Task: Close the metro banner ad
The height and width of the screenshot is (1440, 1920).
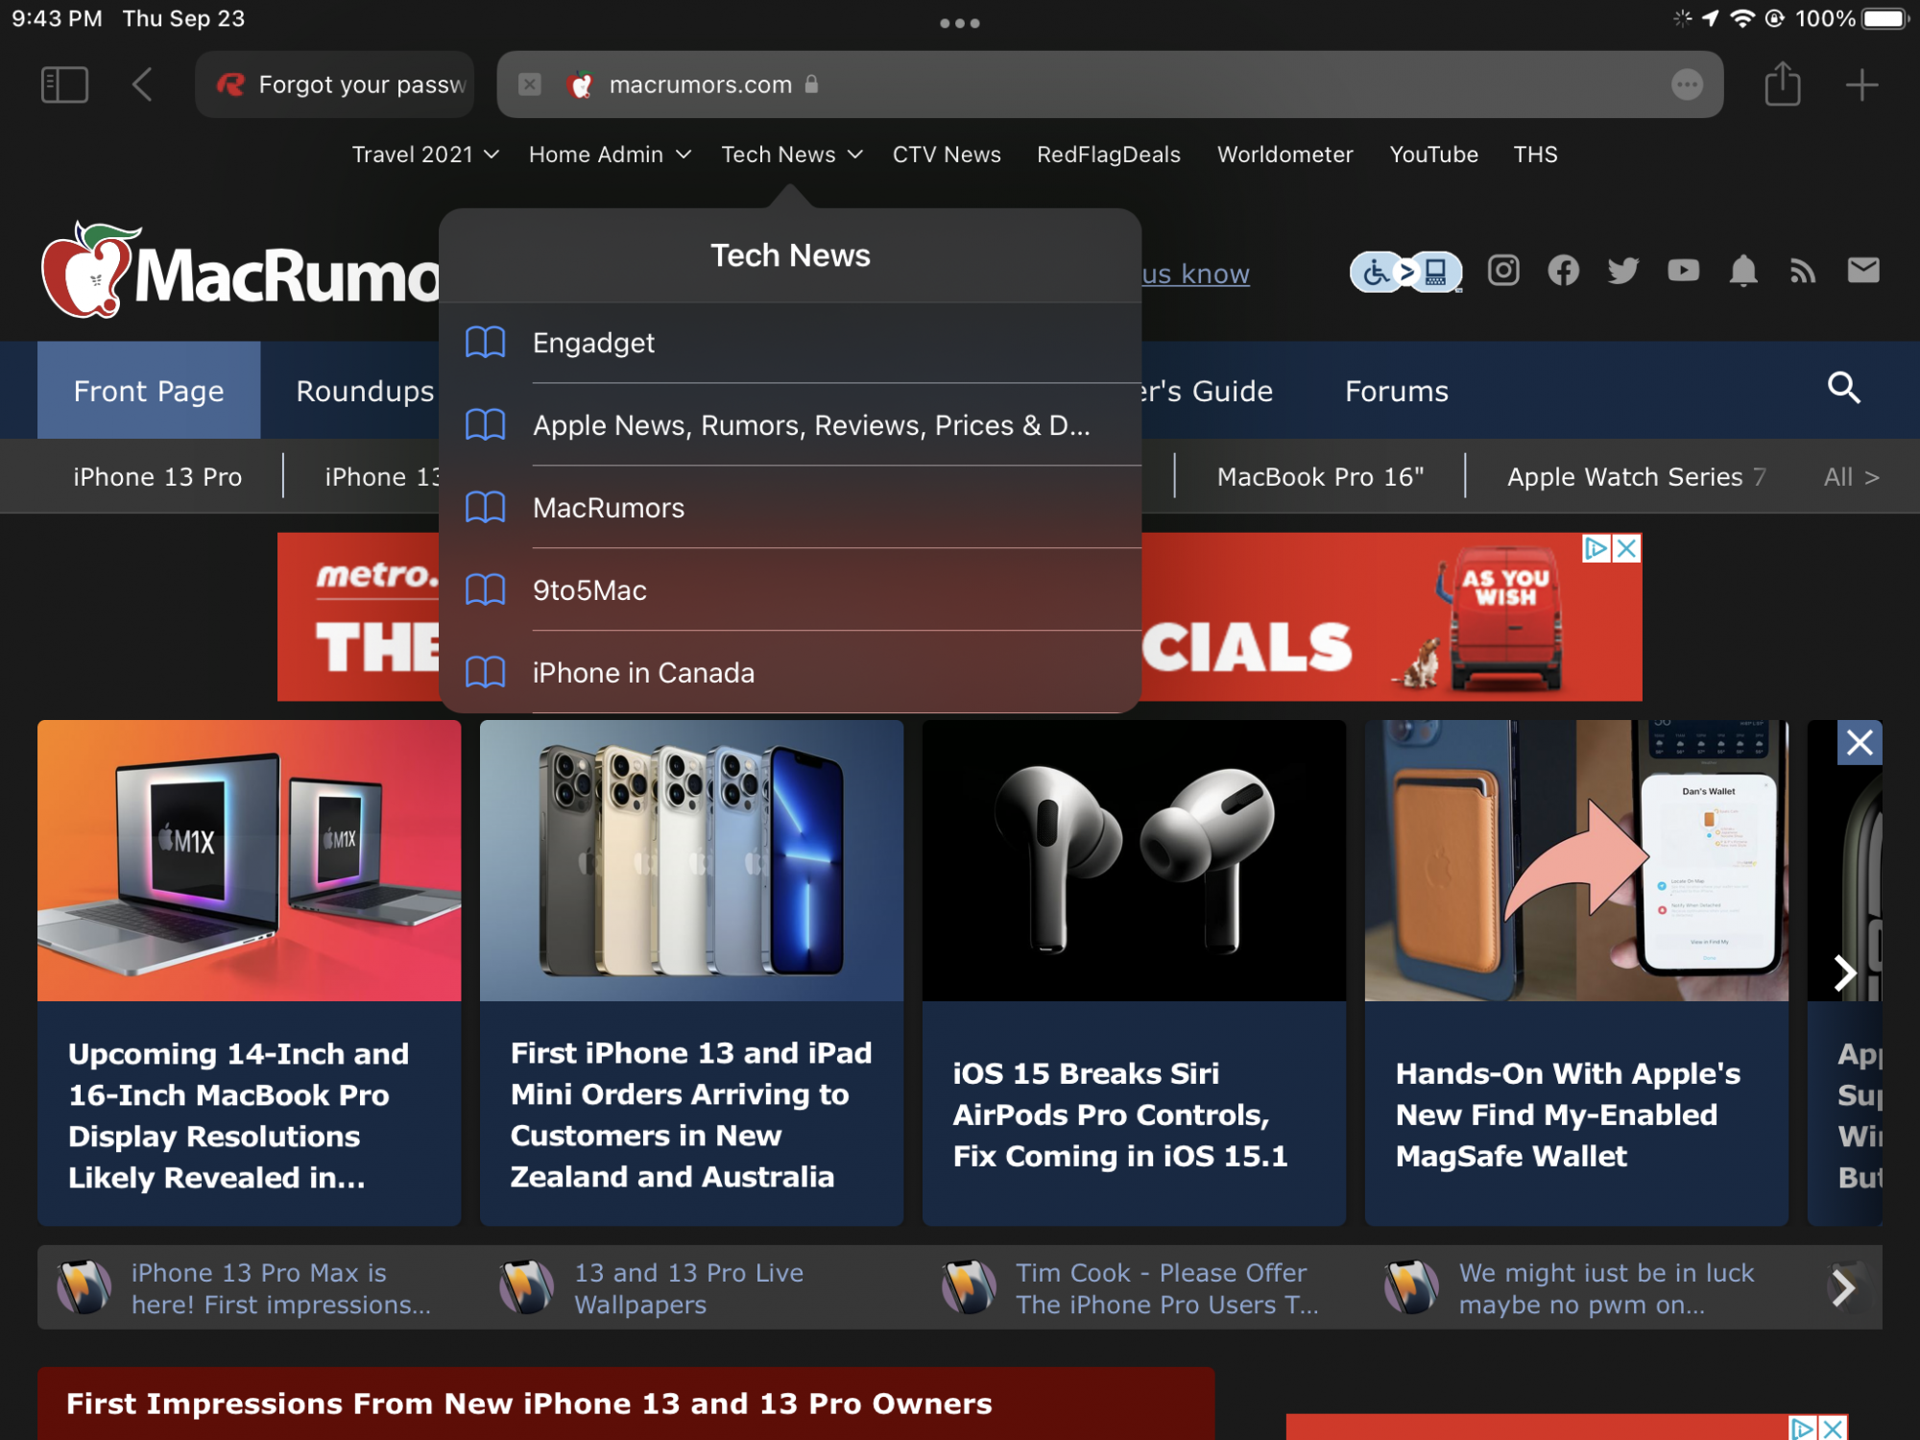Action: click(1626, 548)
